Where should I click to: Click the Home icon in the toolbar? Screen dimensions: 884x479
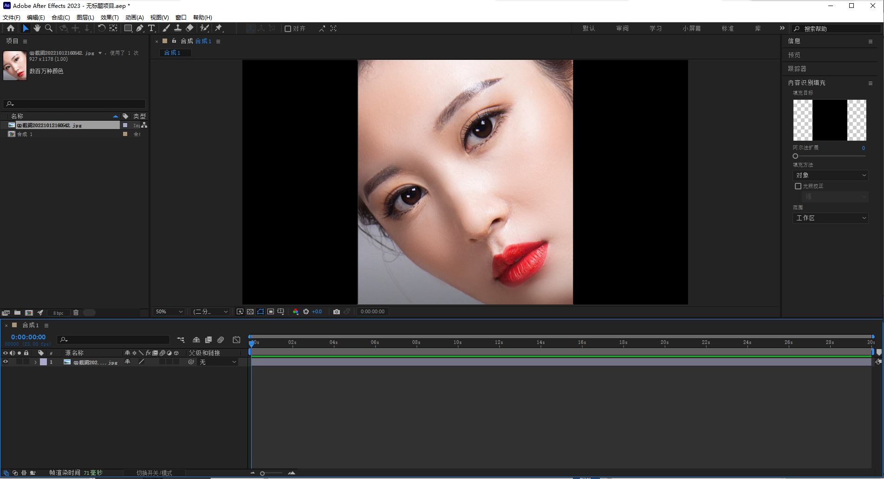pos(10,28)
